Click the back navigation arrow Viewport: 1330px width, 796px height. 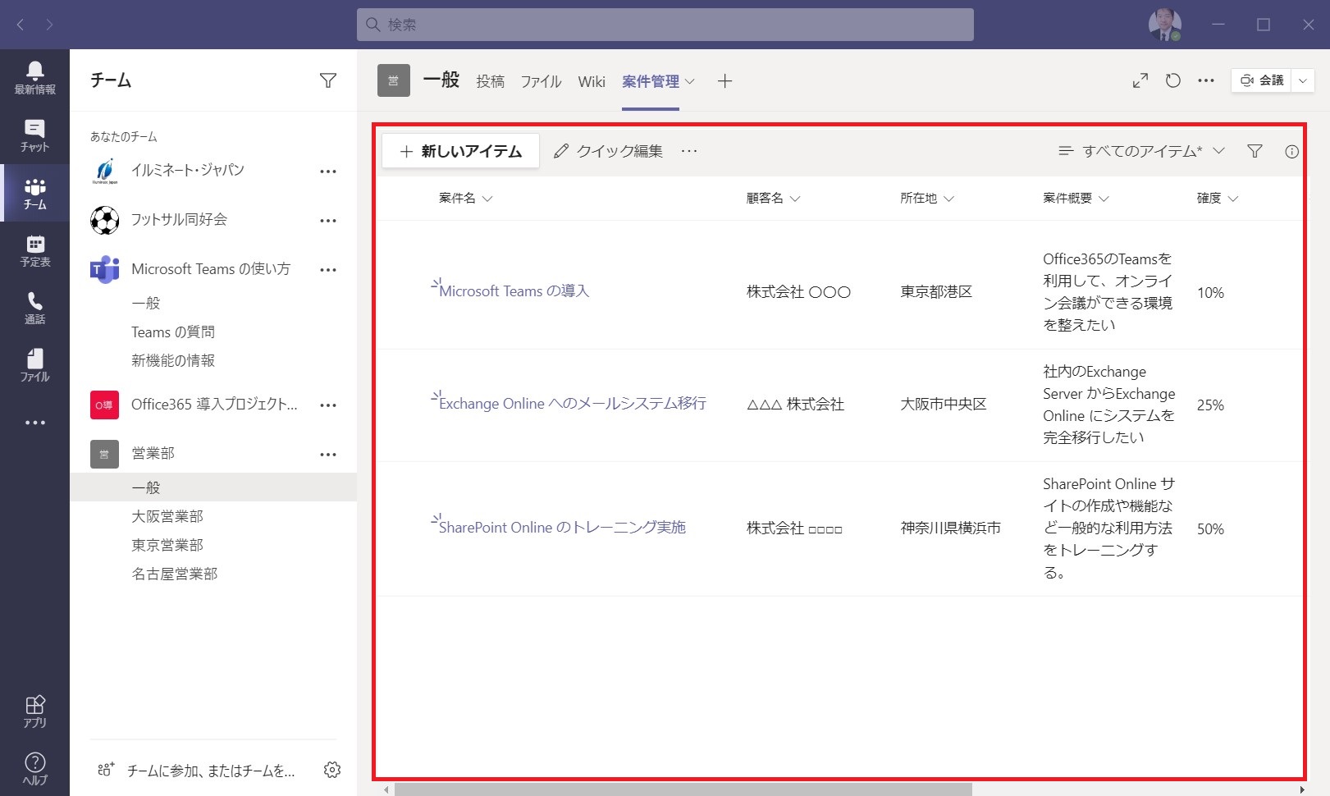(21, 25)
